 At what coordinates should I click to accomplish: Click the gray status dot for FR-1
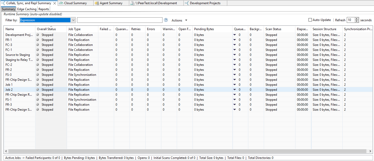click(x=38, y=40)
